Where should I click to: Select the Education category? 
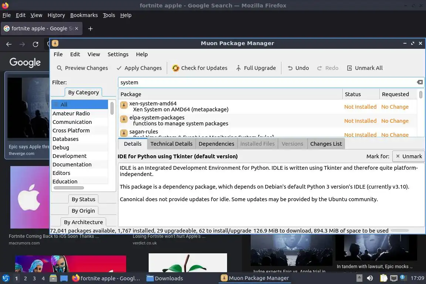click(x=80, y=181)
